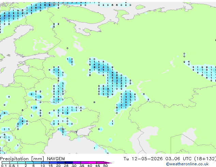The image size is (216, 167).
Task: Click the '(18+132)' forecast run text
Action: point(205,159)
